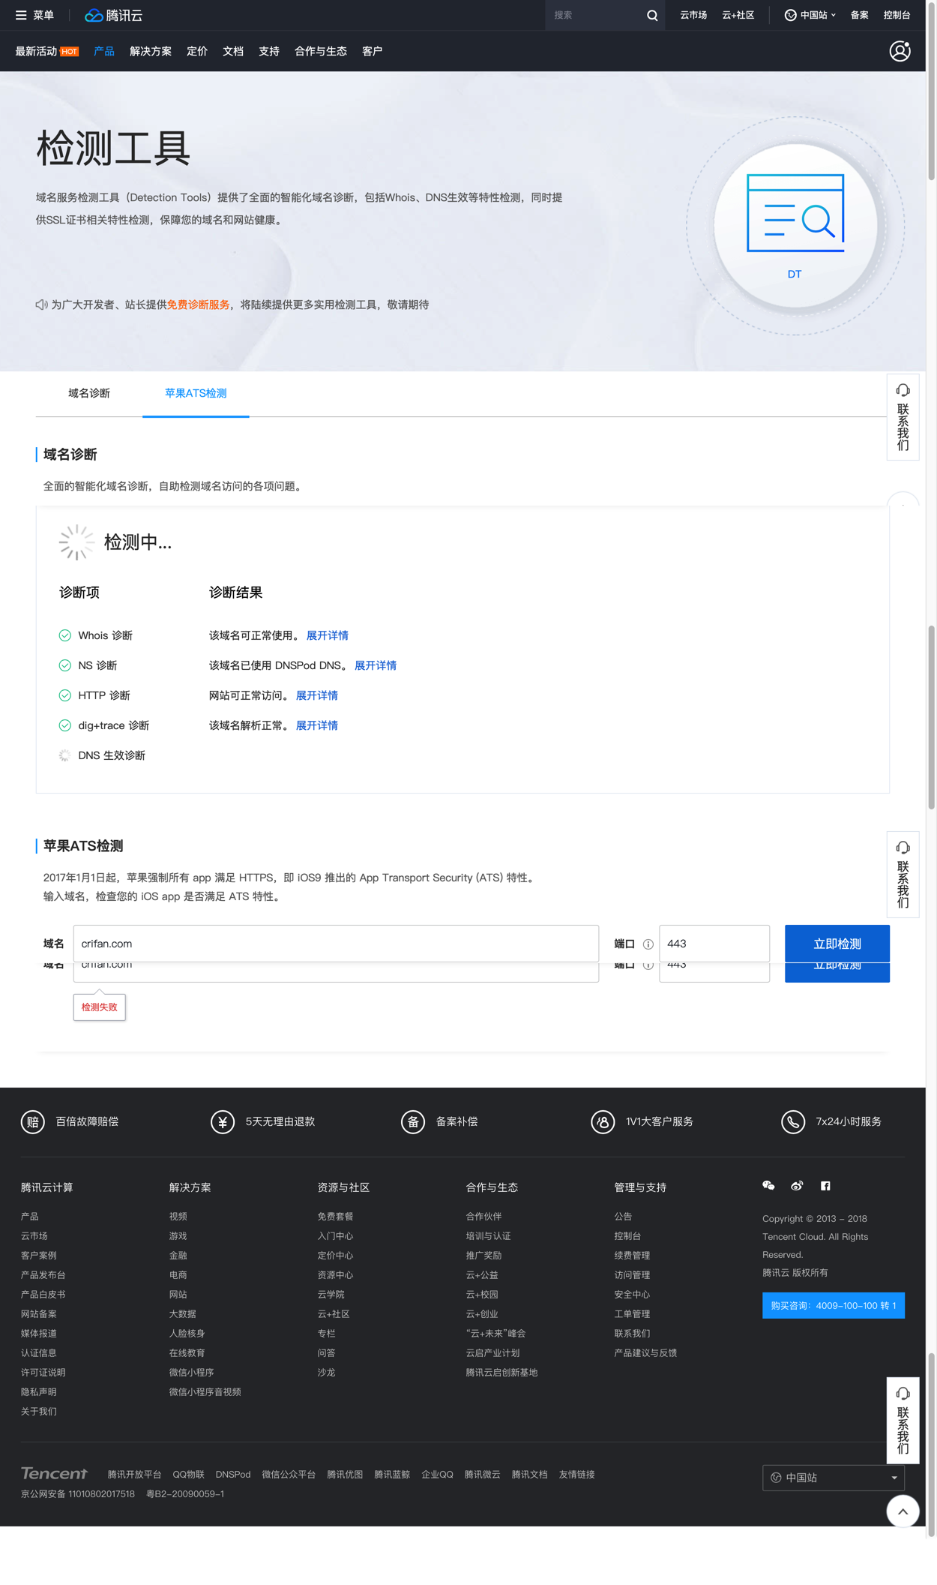The image size is (937, 1585).
Task: Click the 端口 input showing 443
Action: (x=714, y=944)
